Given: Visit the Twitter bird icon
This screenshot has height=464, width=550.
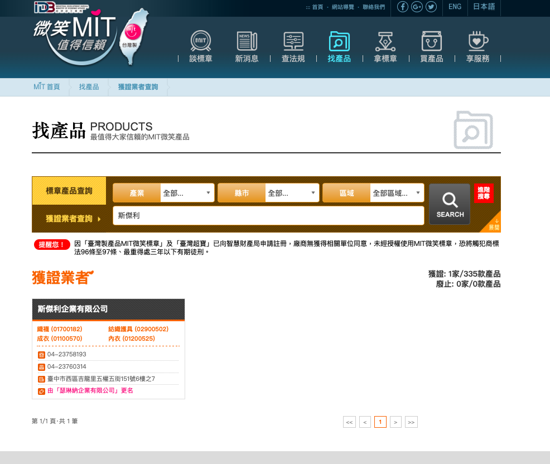Looking at the screenshot, I should pyautogui.click(x=431, y=7).
